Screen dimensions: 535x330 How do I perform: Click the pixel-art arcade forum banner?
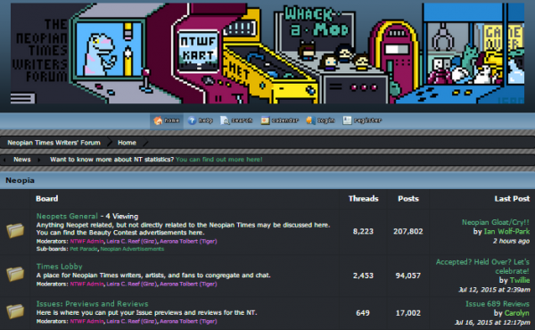pos(267,54)
